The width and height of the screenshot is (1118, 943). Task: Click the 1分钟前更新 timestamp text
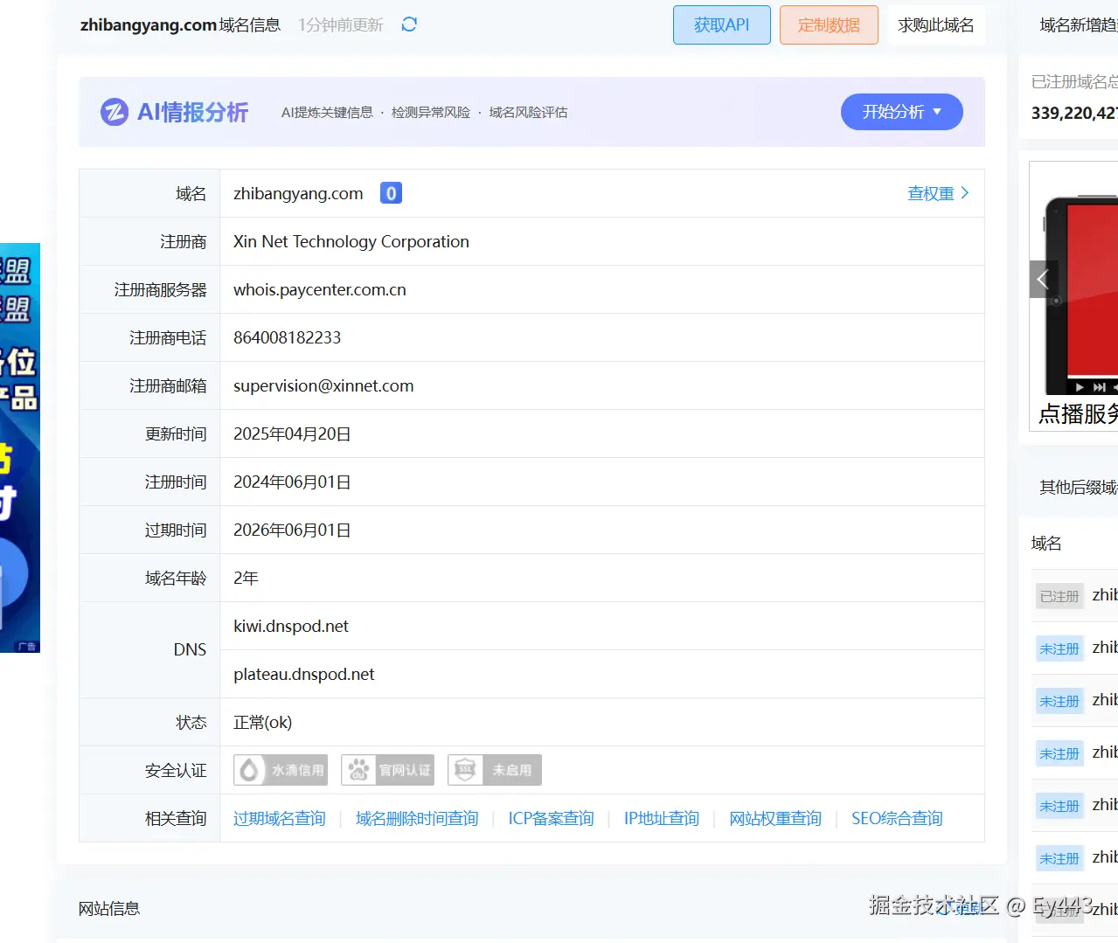point(341,24)
